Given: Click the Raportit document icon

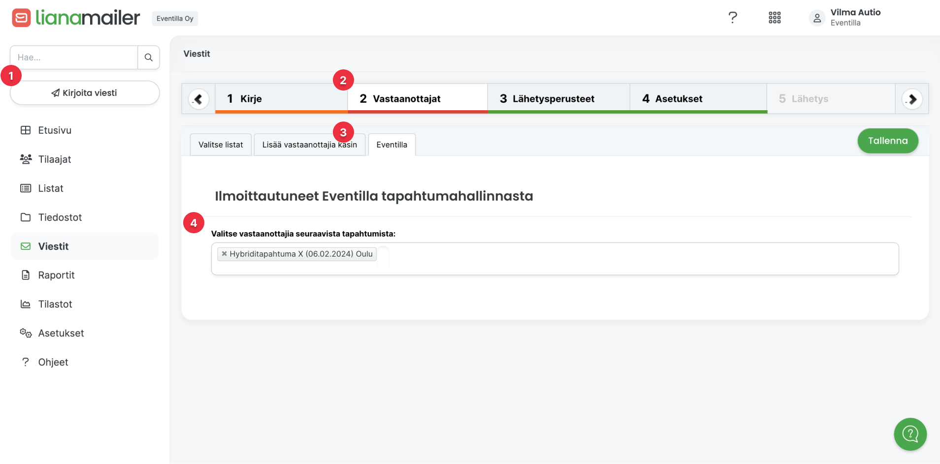Looking at the screenshot, I should (x=26, y=275).
